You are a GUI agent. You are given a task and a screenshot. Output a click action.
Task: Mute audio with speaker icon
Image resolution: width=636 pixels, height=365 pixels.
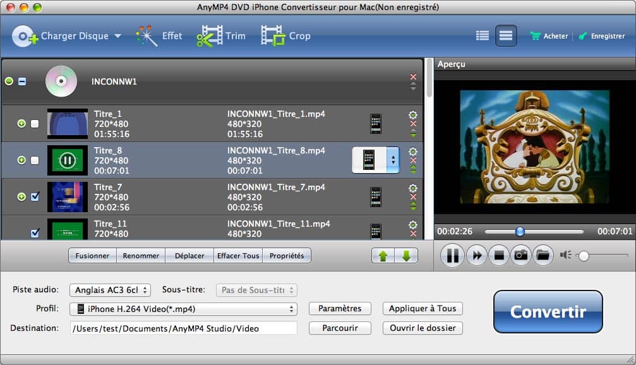[565, 254]
